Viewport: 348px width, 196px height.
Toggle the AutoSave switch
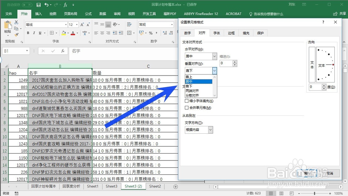pos(27,5)
